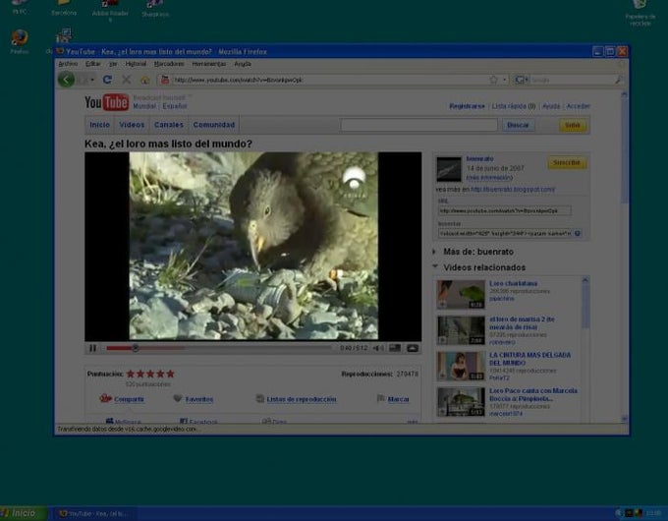Screen dimensions: 668x521
Task: Mute the video with the speaker icon
Action: (x=377, y=348)
